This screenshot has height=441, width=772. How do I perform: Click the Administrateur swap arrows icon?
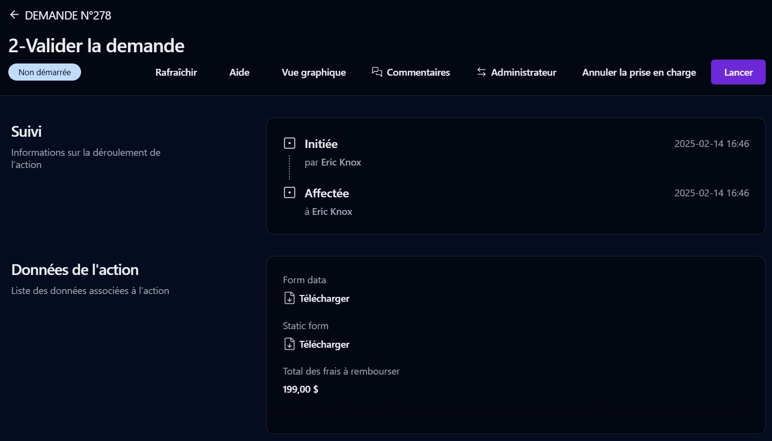(481, 72)
